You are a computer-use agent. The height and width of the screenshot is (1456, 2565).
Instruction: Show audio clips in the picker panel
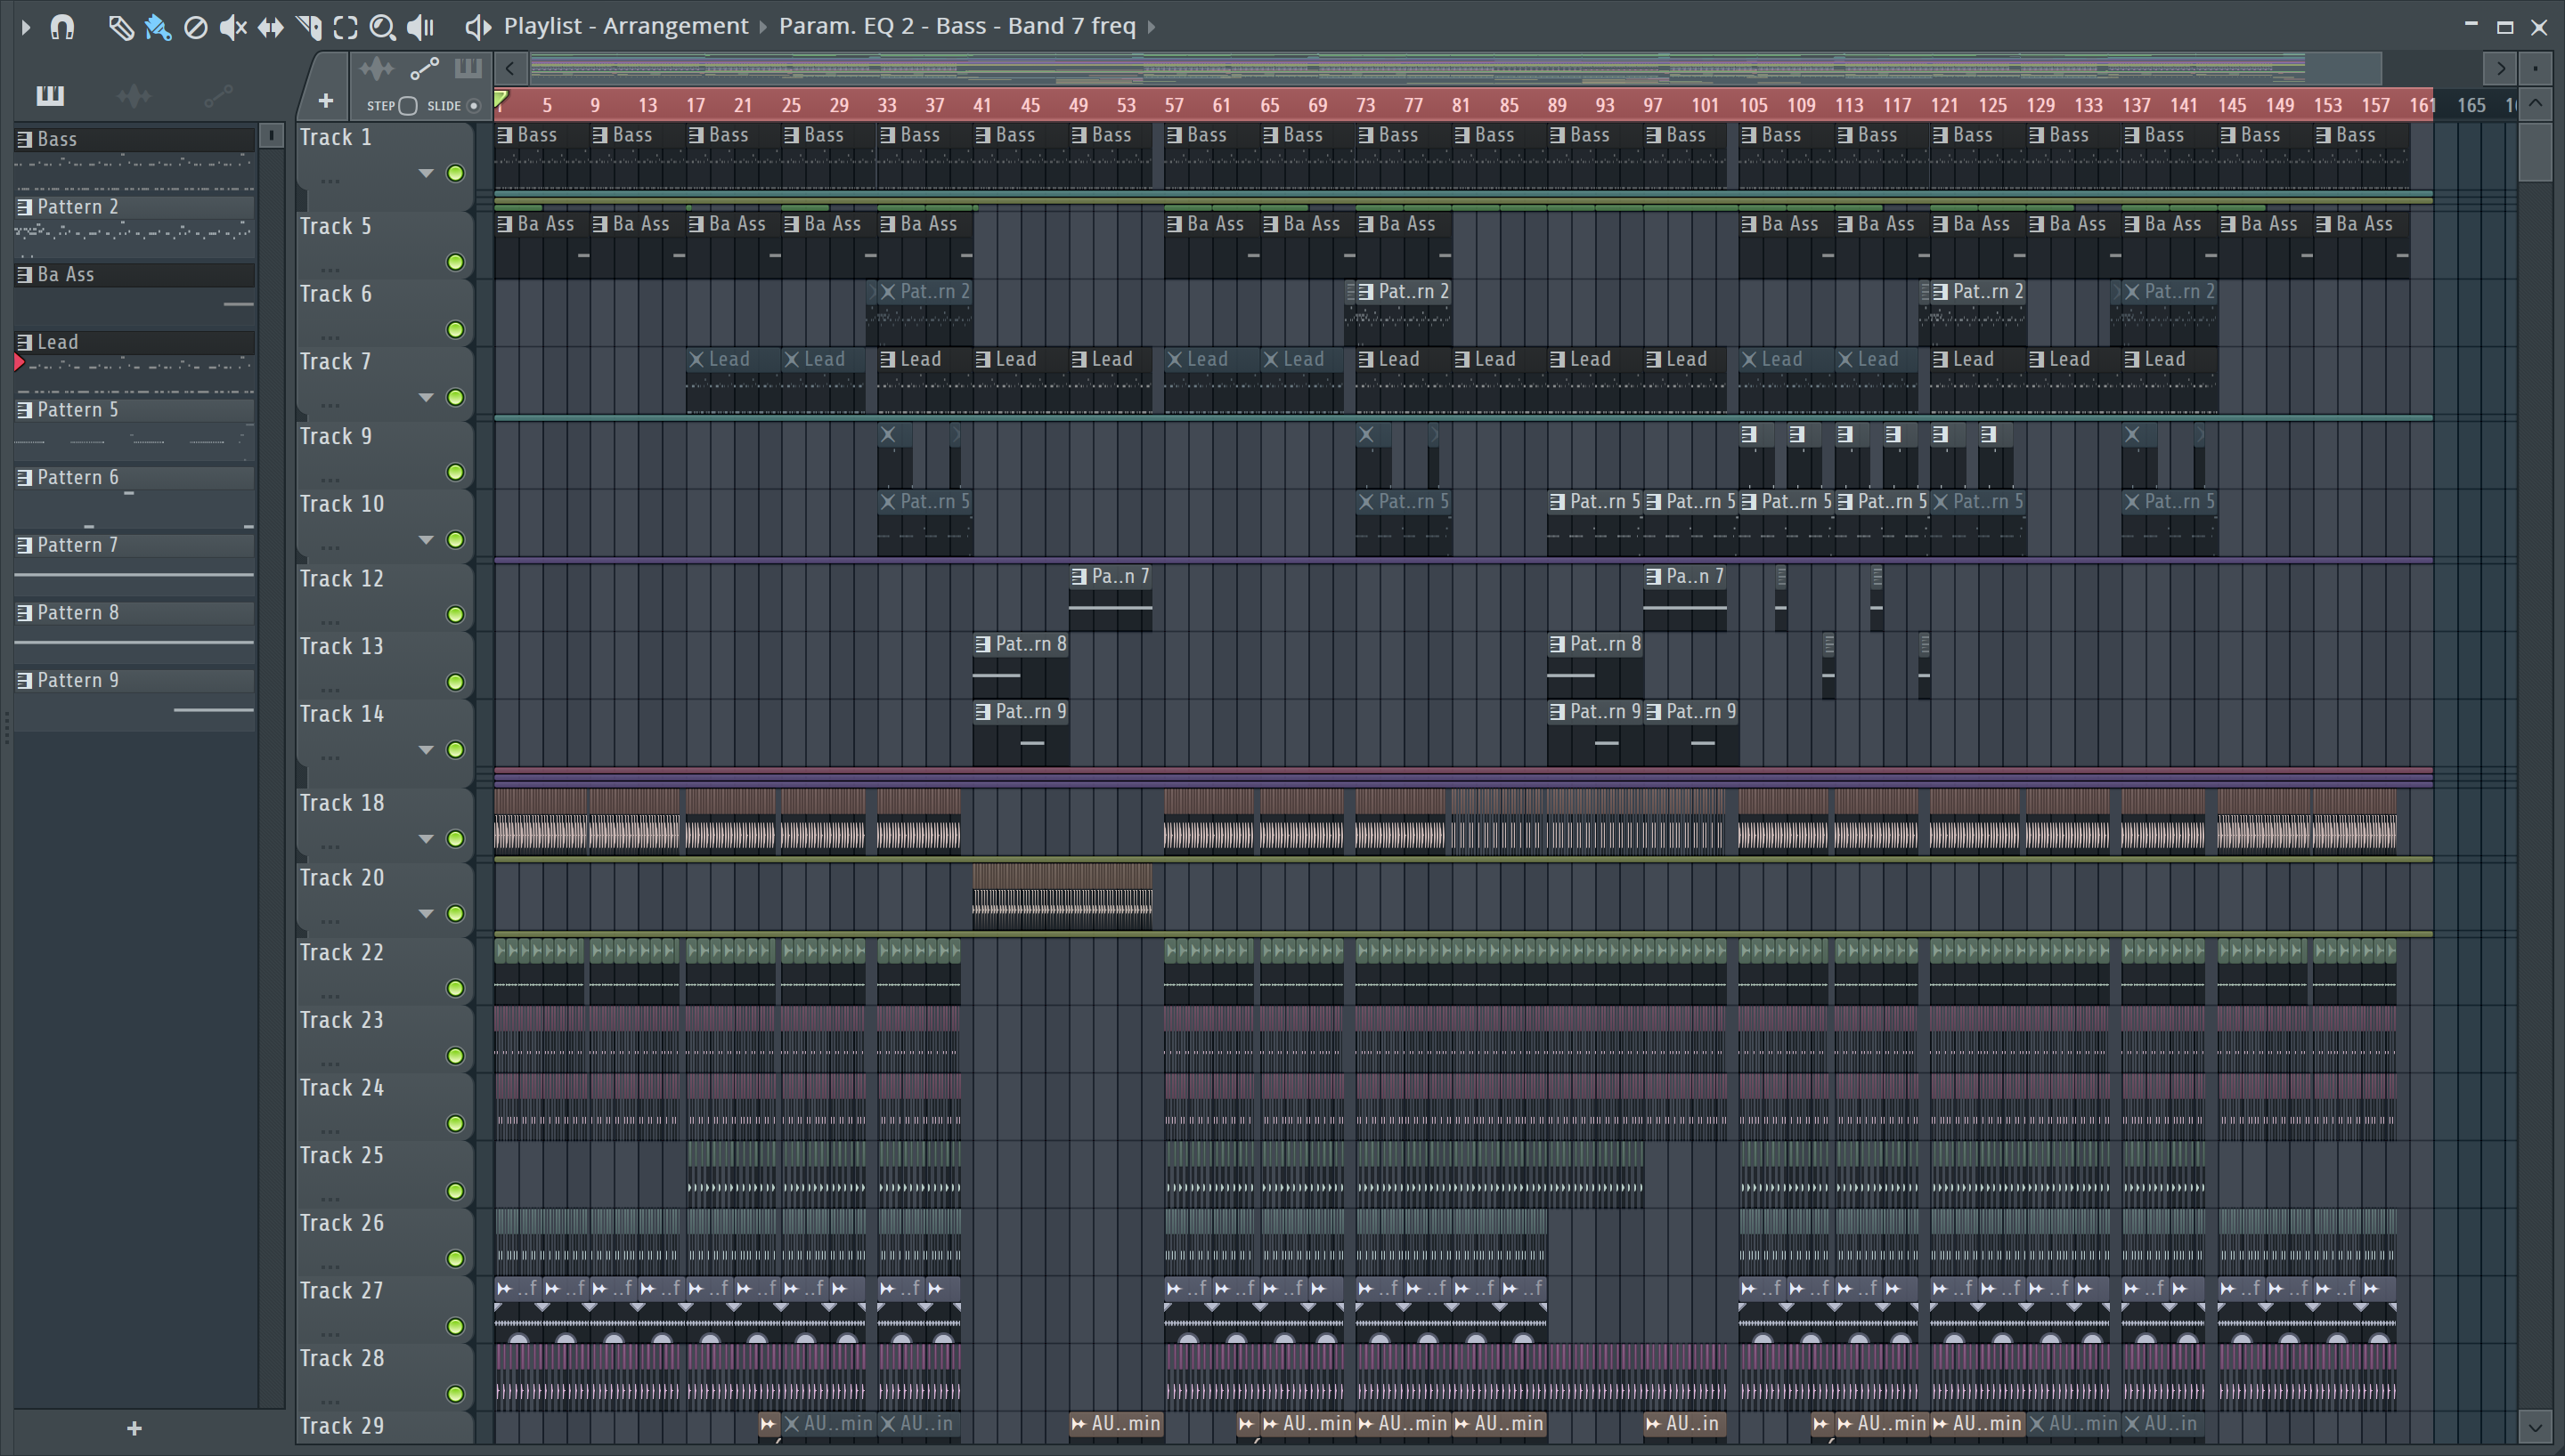134,95
